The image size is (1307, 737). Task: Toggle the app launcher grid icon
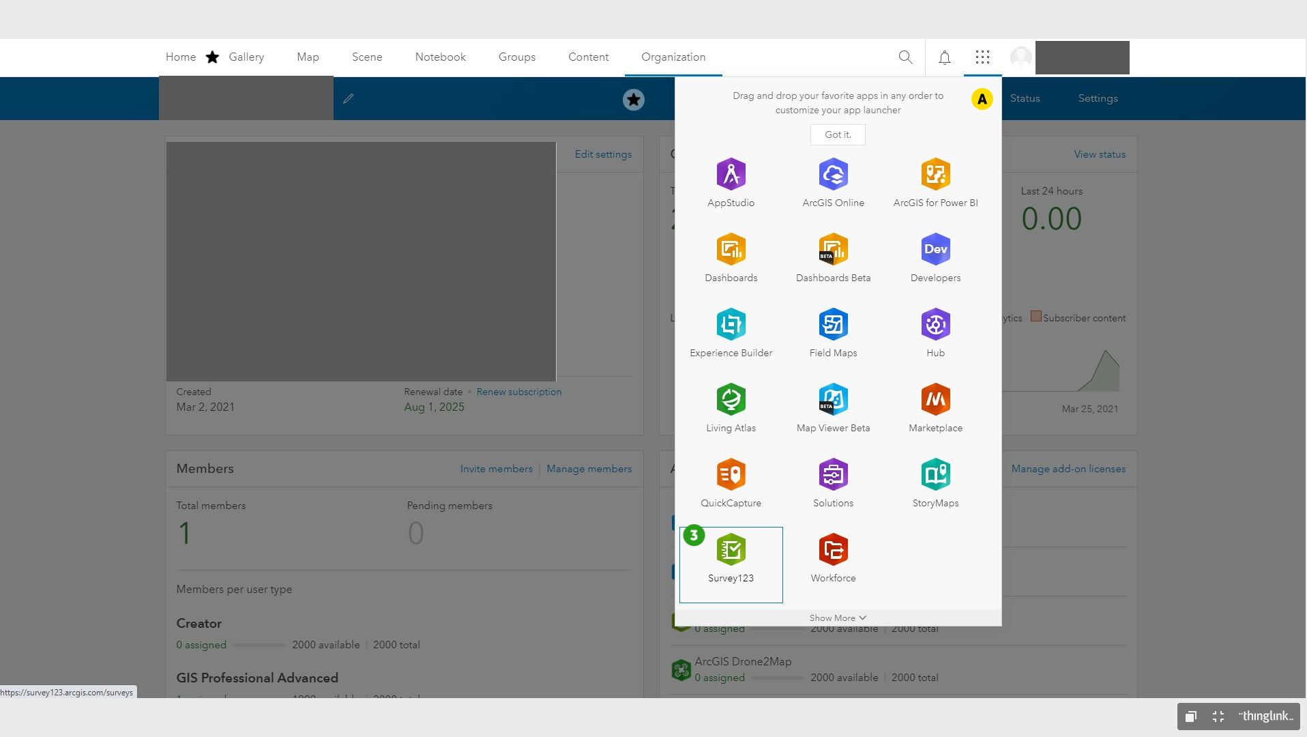click(x=982, y=57)
